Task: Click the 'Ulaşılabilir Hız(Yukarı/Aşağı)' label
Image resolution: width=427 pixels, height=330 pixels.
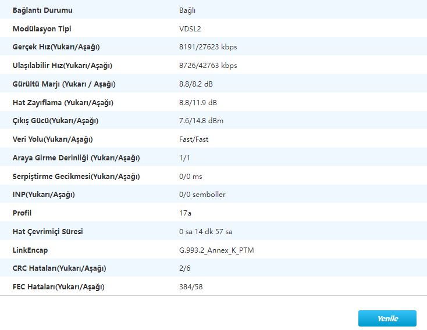Action: [x=62, y=65]
